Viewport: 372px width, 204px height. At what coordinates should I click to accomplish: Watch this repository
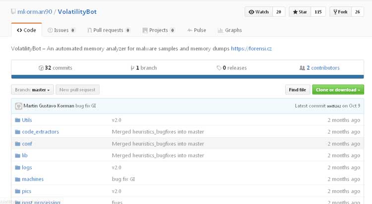click(x=258, y=12)
